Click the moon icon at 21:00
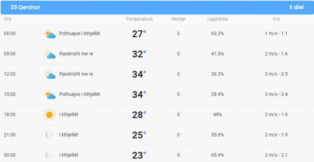Viewport: 314px width, 162px height. point(49,135)
